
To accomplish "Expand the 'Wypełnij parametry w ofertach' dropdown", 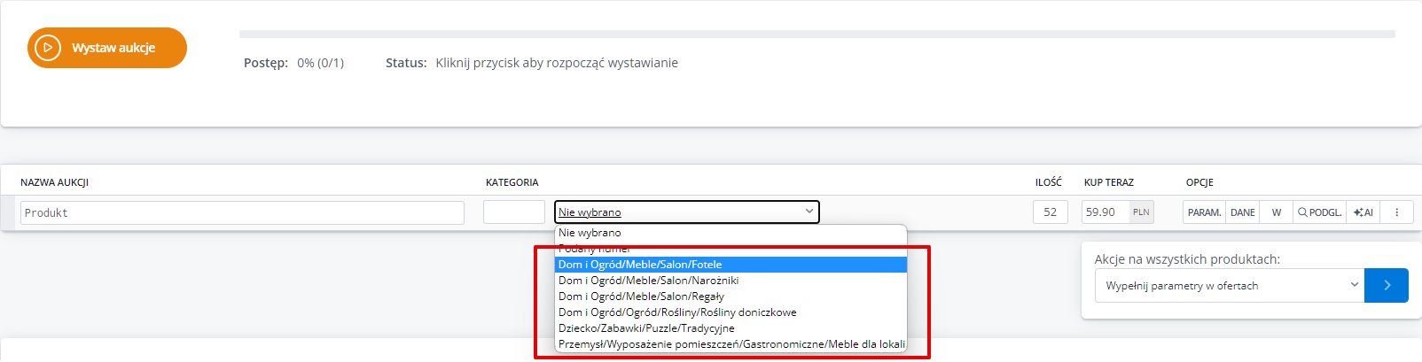I will point(1231,285).
